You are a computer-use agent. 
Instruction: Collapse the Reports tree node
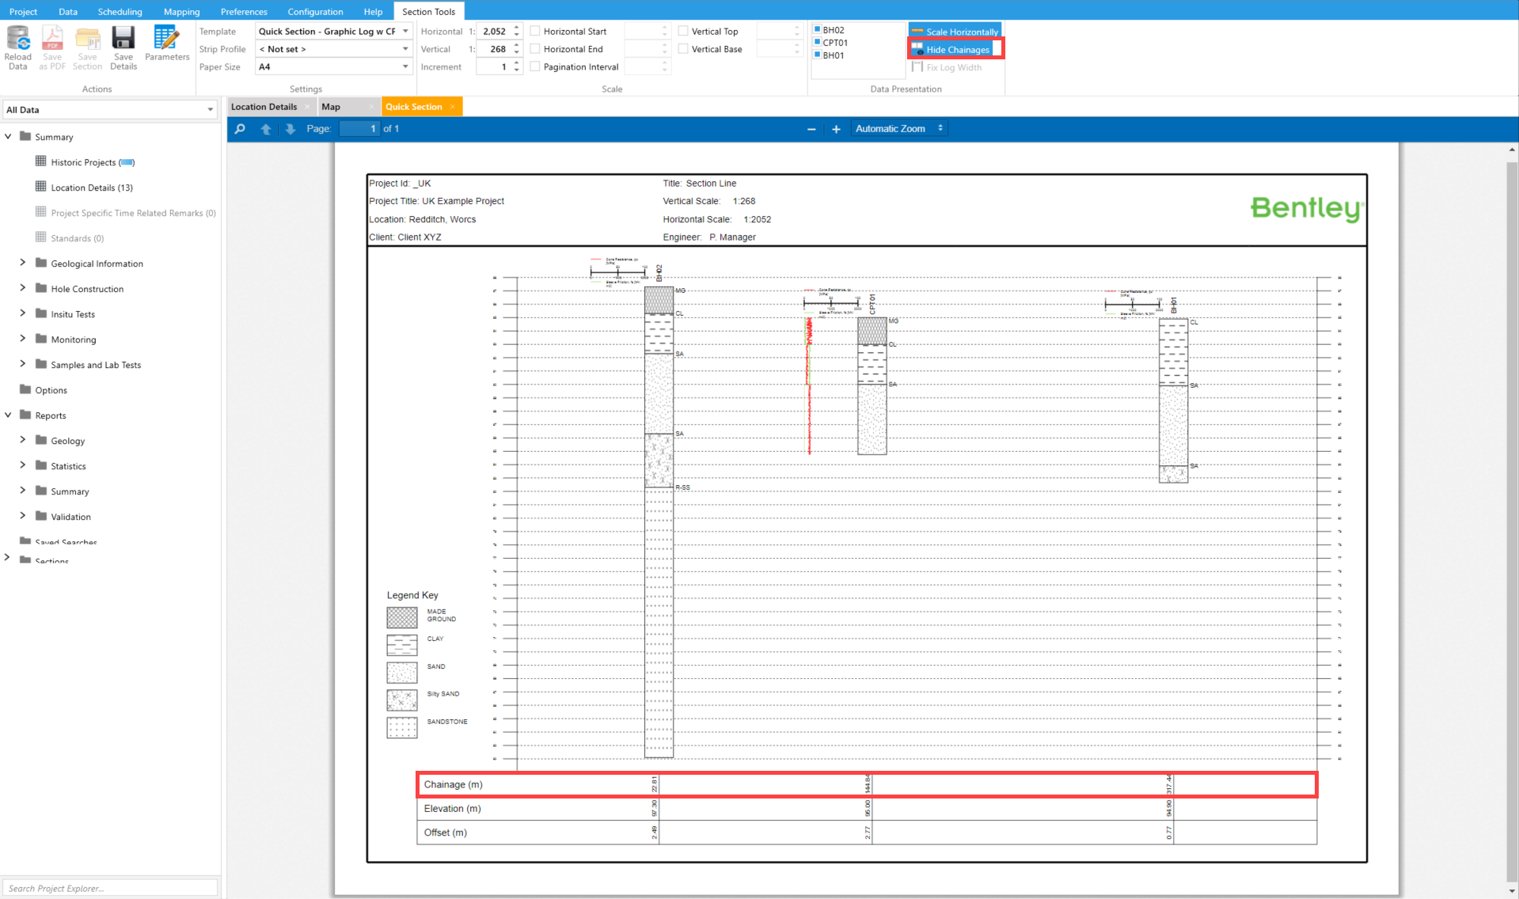(9, 415)
